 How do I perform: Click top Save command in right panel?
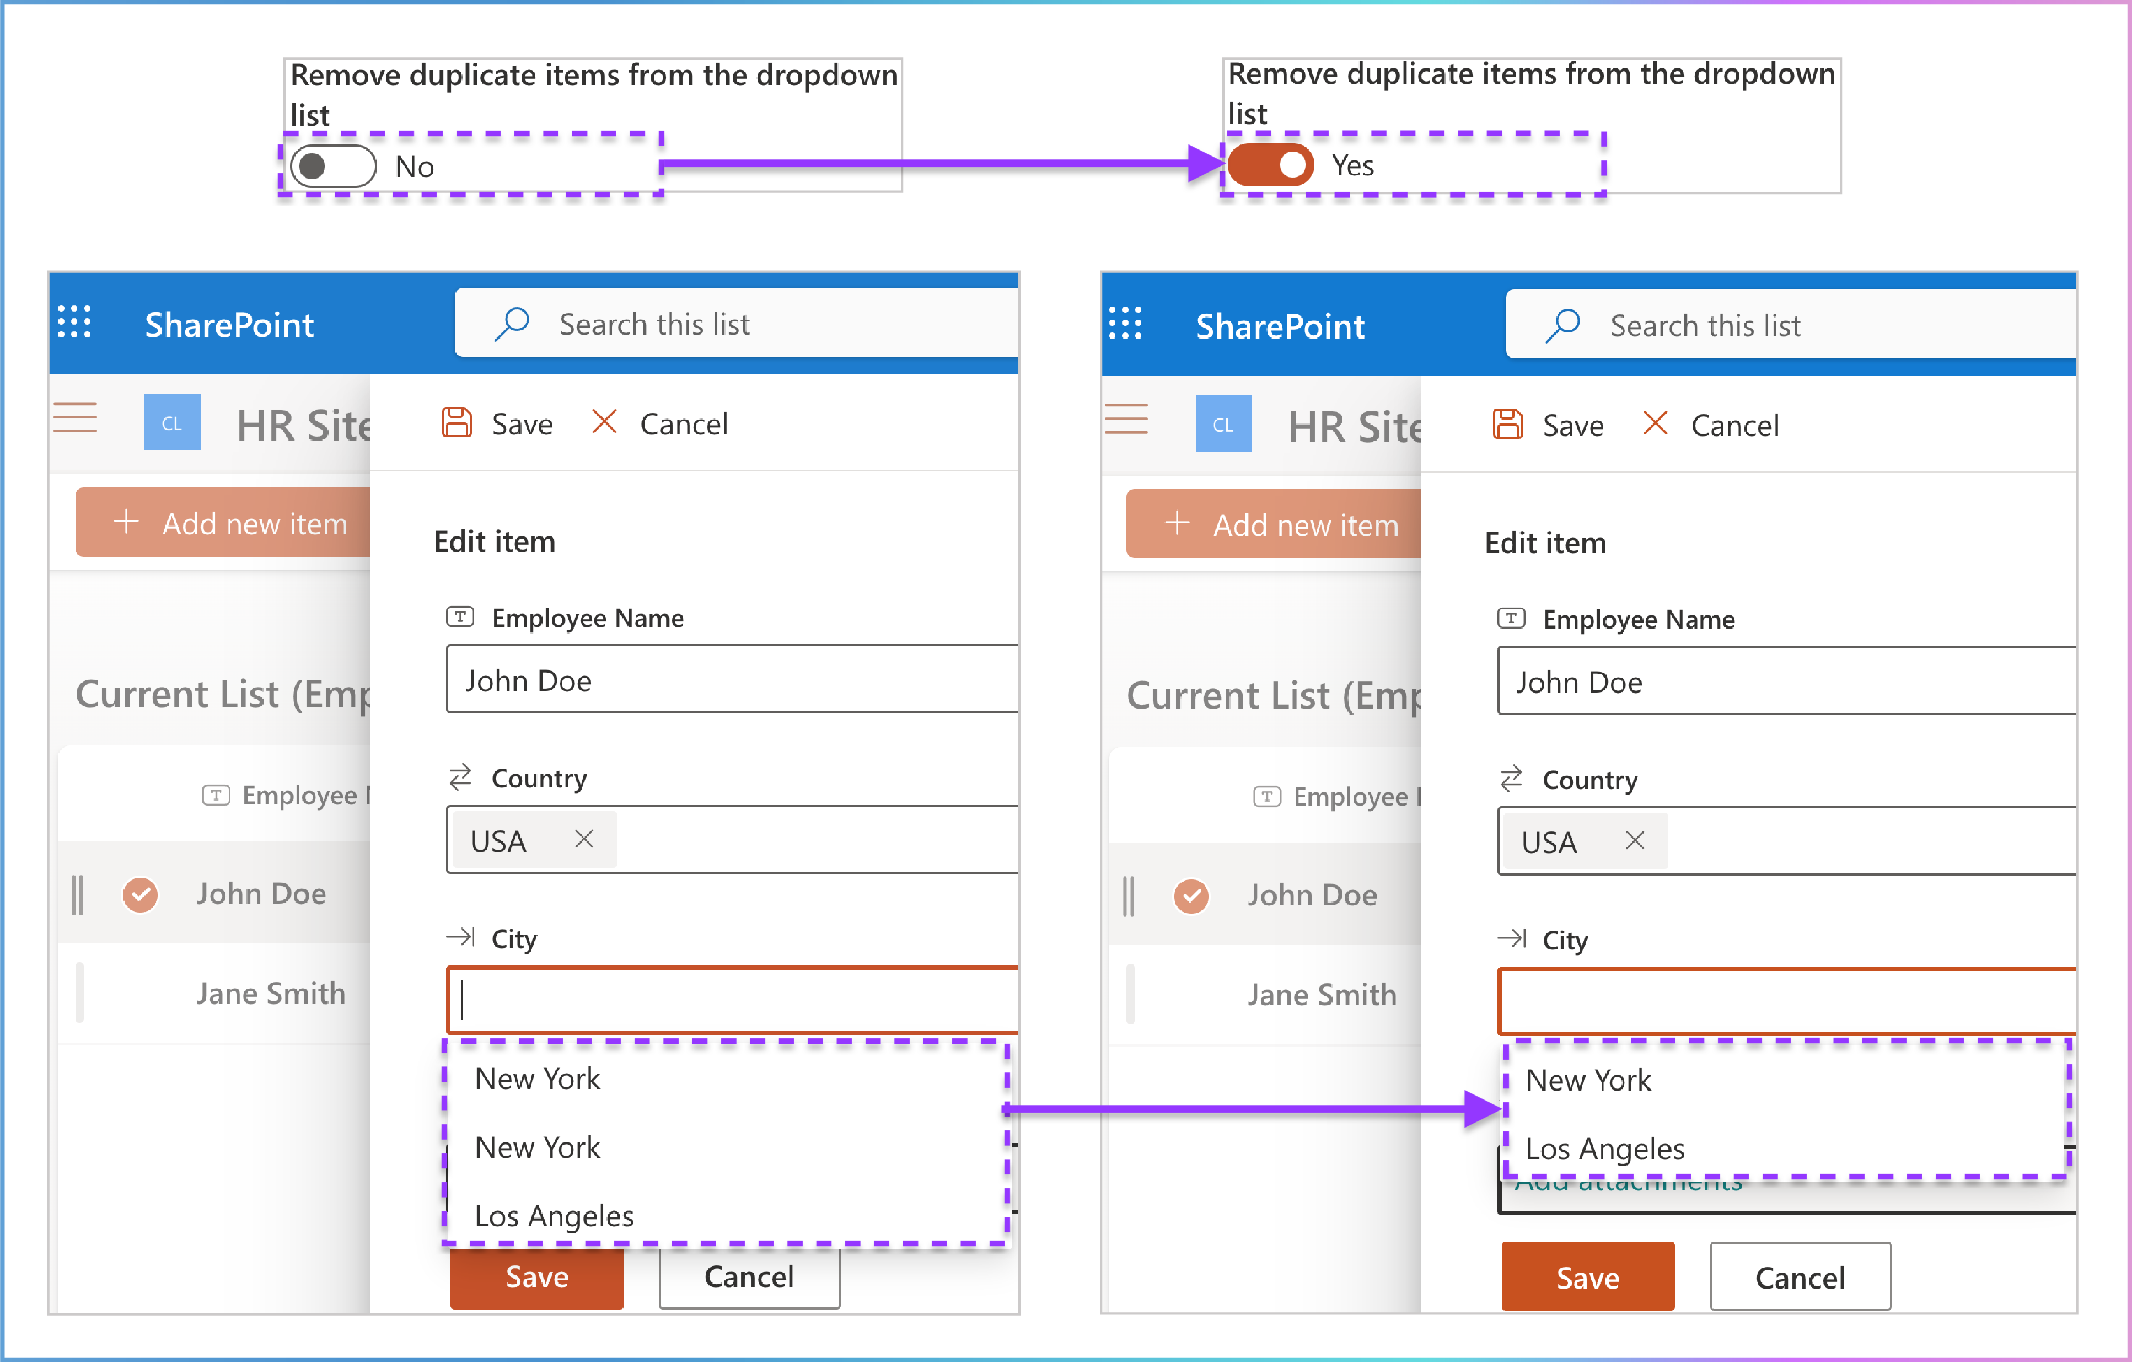pos(1548,425)
